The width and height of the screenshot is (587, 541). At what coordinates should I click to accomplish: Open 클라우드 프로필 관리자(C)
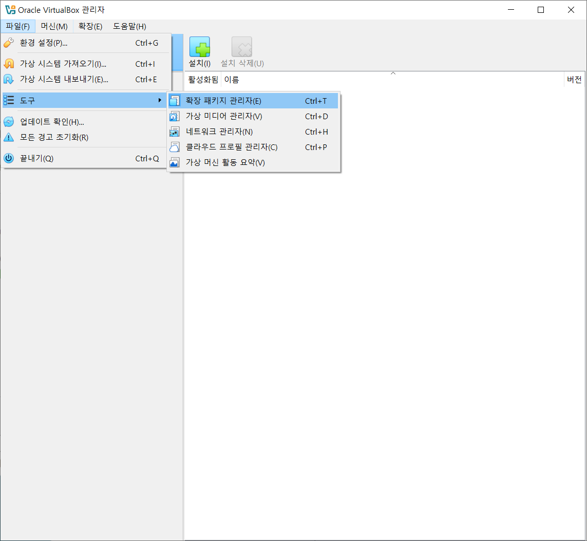tap(253, 147)
